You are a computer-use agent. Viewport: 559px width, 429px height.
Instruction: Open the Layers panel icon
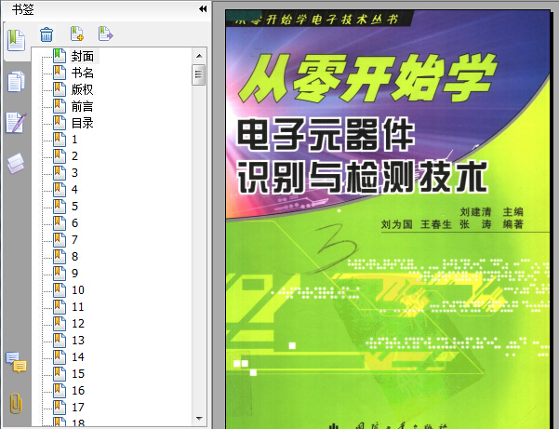[x=16, y=164]
